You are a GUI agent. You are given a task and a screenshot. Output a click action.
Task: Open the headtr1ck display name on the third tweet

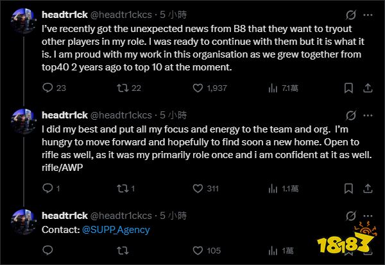coord(64,215)
